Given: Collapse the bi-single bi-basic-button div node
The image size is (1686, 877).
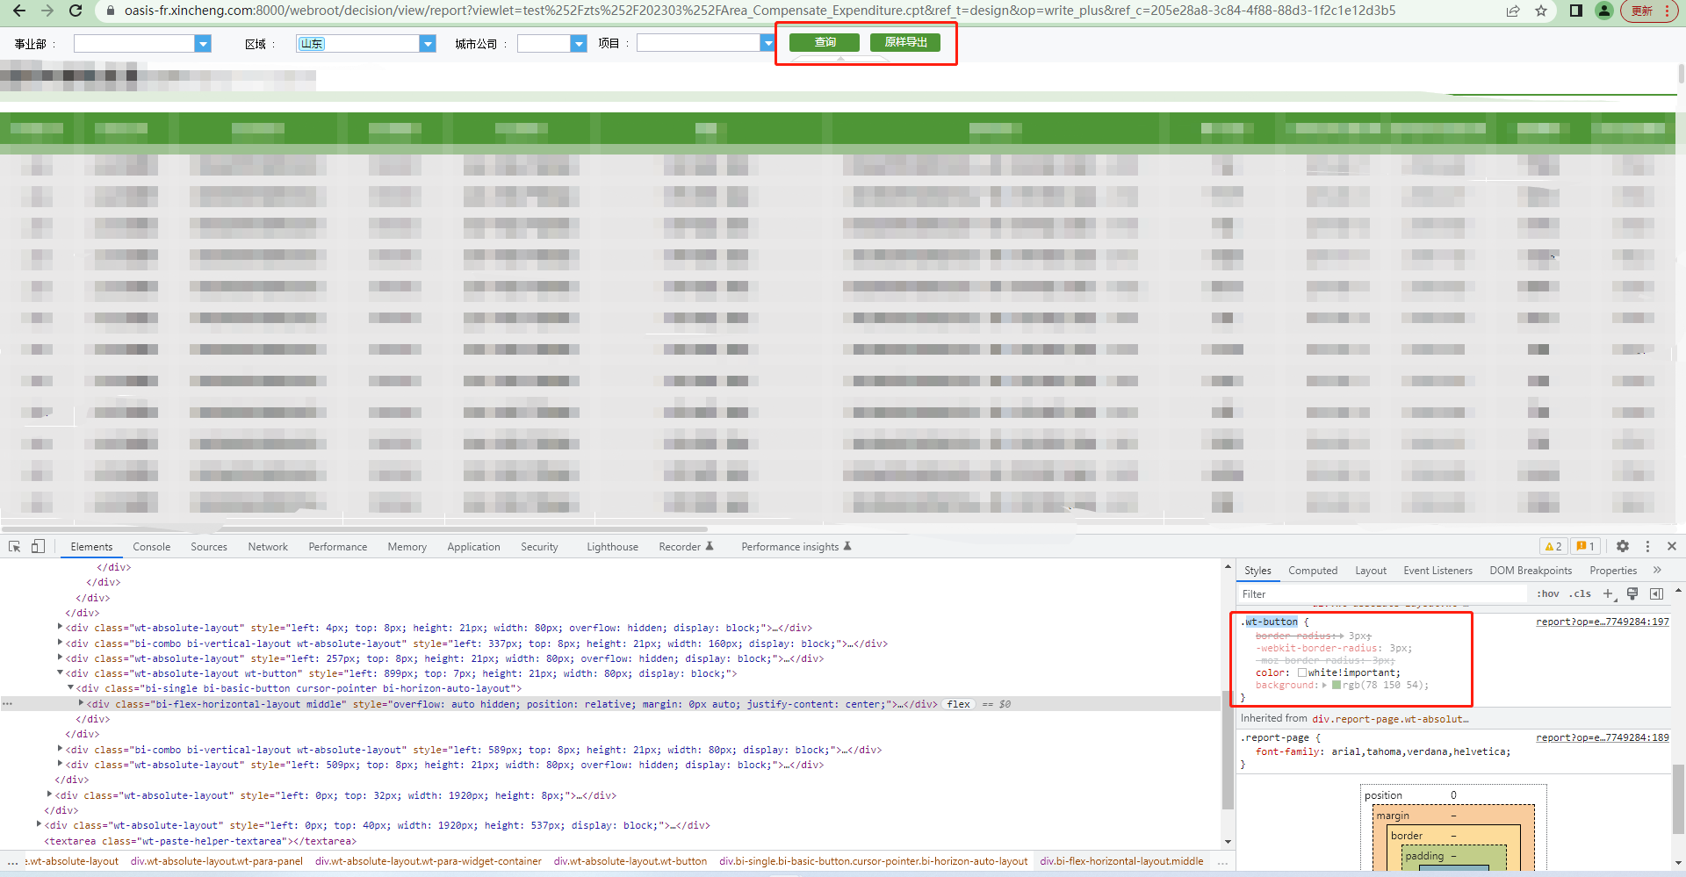Looking at the screenshot, I should (70, 688).
